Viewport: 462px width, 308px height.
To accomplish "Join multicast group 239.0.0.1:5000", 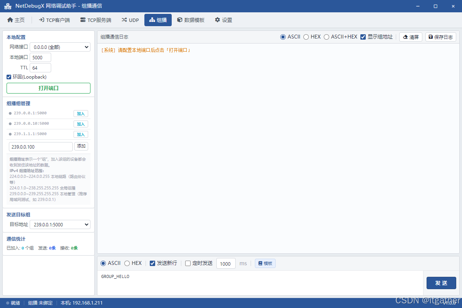I will pyautogui.click(x=81, y=114).
